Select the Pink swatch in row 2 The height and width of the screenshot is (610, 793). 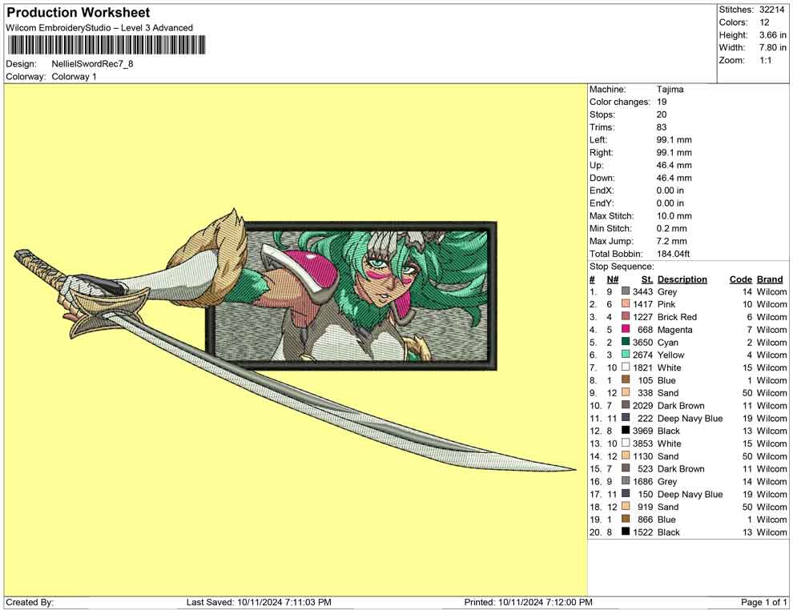[626, 304]
